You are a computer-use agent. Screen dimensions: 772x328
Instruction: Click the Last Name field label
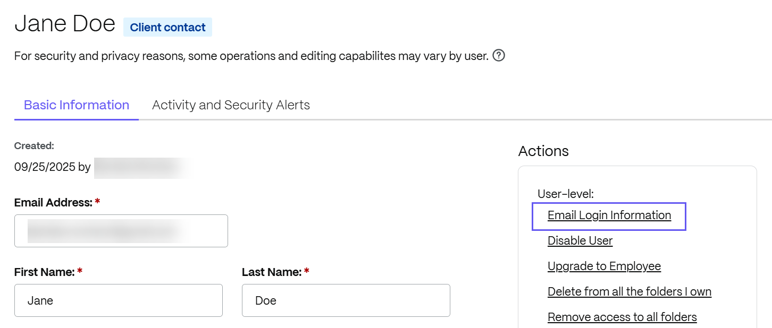[272, 272]
